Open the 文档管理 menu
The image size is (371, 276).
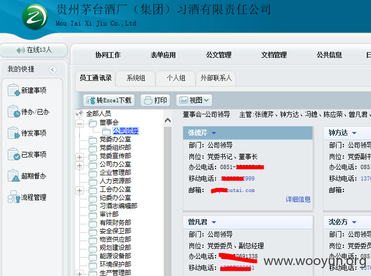[x=274, y=55]
